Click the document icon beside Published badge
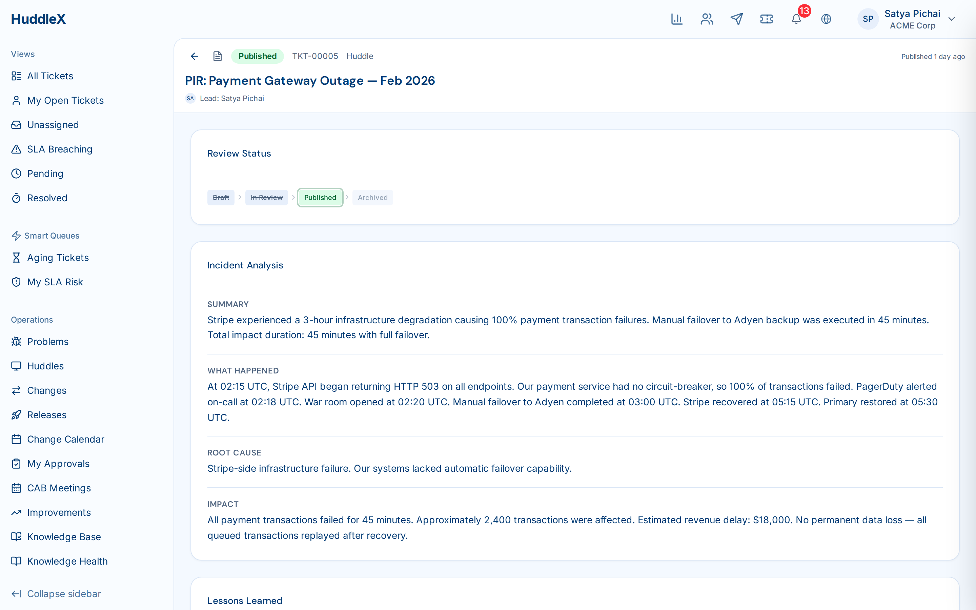976x610 pixels. point(217,56)
